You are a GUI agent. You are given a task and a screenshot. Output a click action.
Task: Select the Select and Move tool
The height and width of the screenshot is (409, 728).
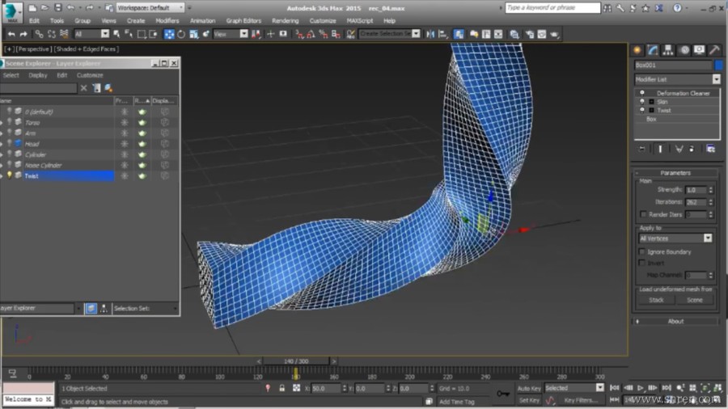169,35
